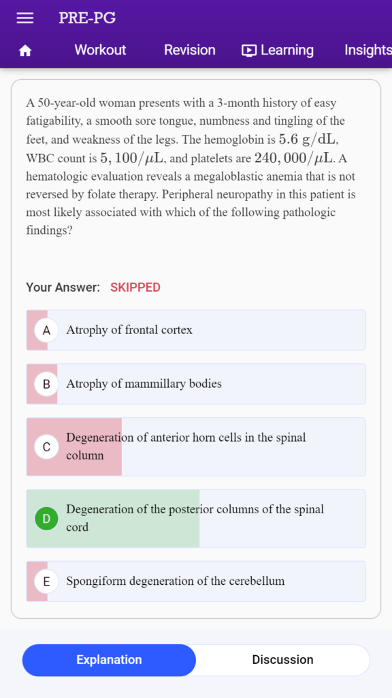This screenshot has height=698, width=392.
Task: Choose Atrophy of mammillary bodies answer
Action: pyautogui.click(x=196, y=384)
